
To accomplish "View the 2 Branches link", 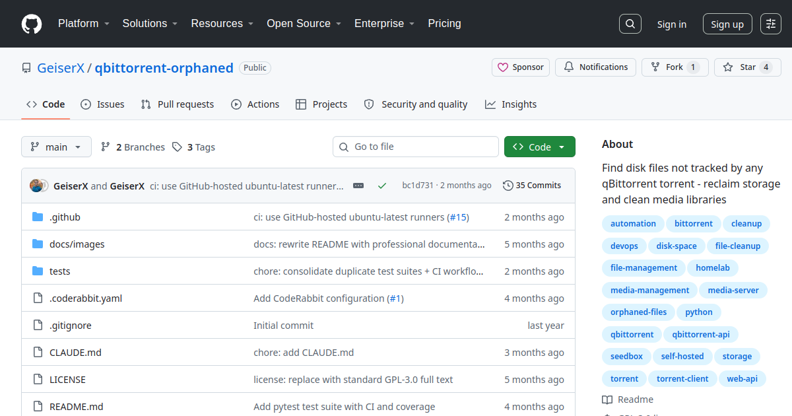I will pos(133,147).
